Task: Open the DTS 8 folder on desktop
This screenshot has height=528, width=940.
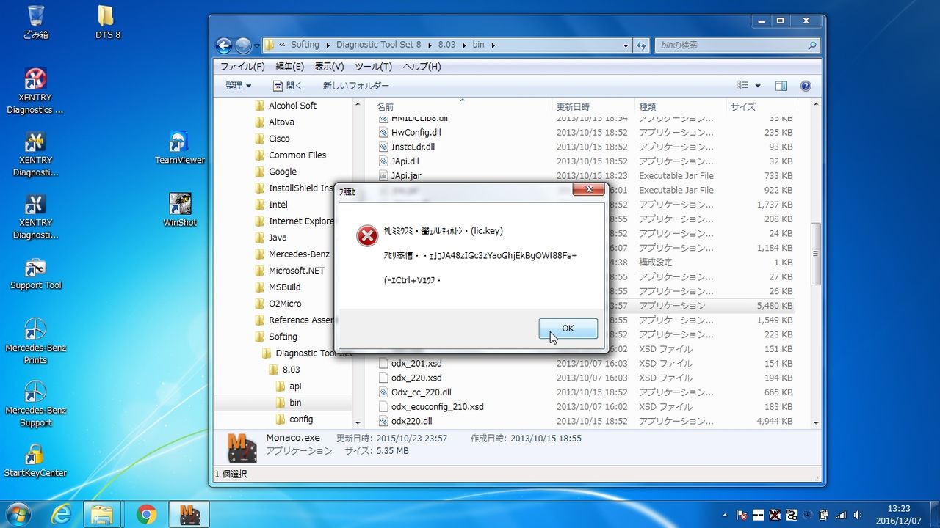Action: pyautogui.click(x=106, y=22)
